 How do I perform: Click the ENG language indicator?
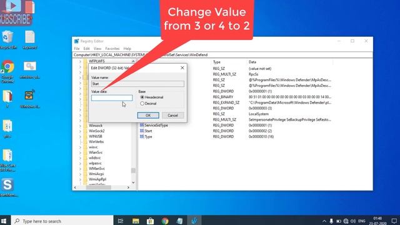361,221
